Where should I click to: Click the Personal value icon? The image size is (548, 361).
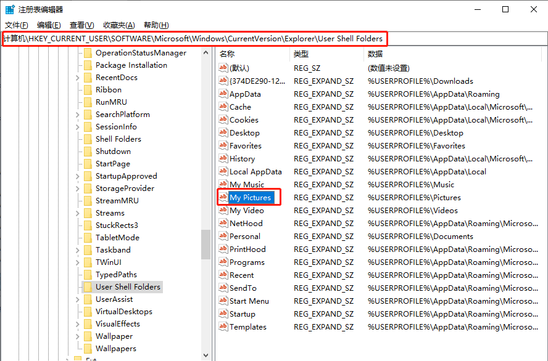coord(223,236)
